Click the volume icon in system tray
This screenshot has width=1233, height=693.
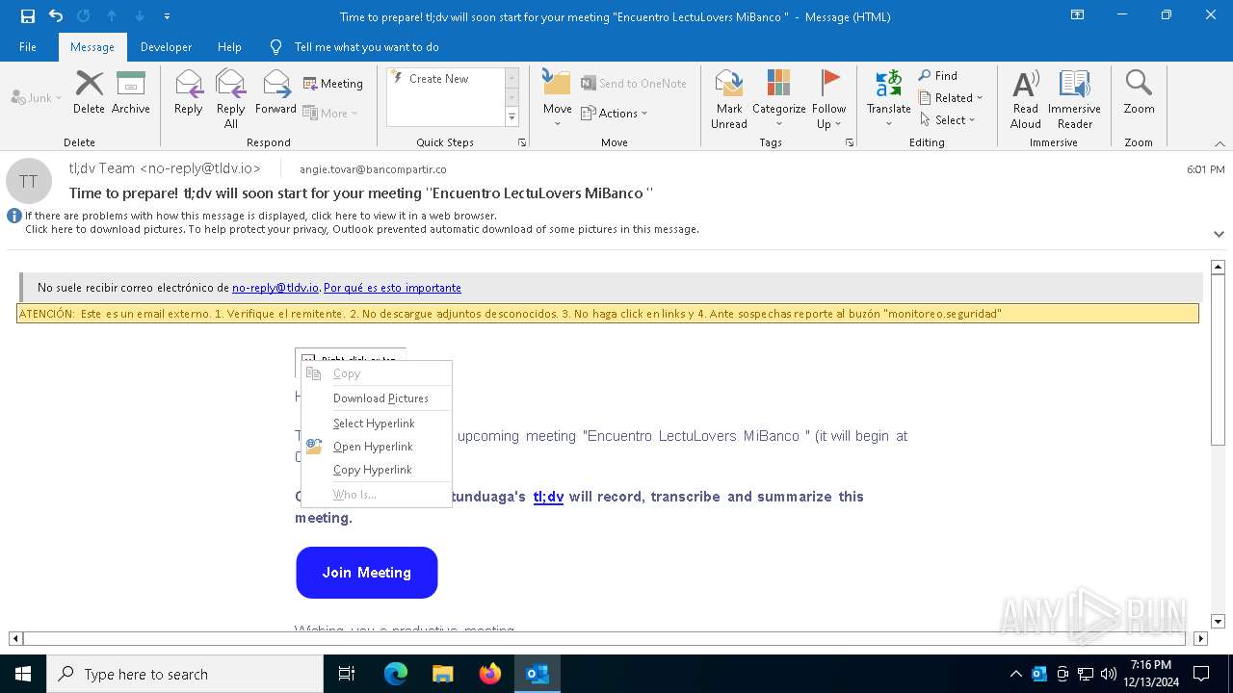click(1108, 674)
